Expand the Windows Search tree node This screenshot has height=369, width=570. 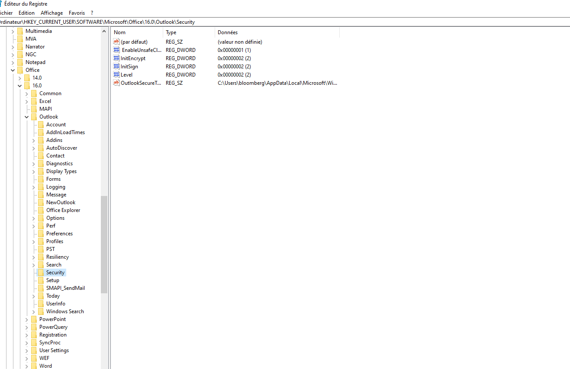pyautogui.click(x=33, y=311)
